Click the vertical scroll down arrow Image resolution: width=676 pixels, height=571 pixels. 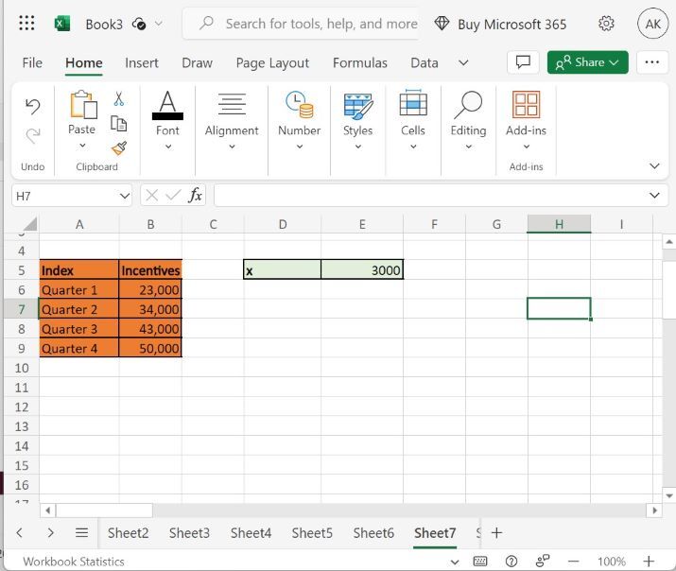(669, 495)
